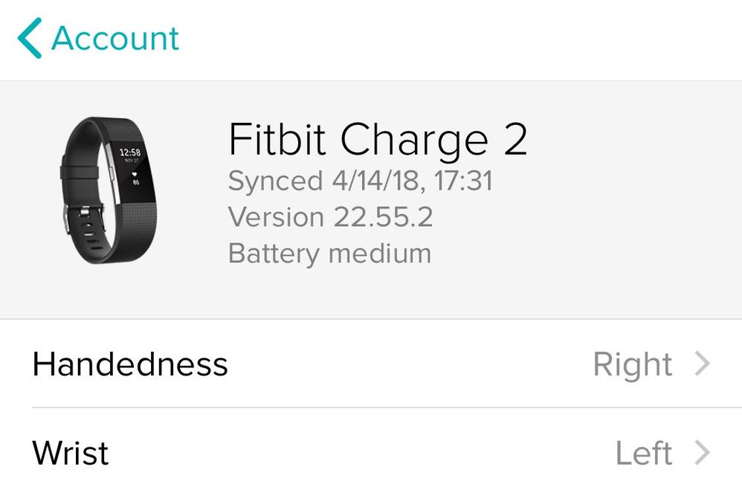Expand Wrist options via its chevron
Image resolution: width=742 pixels, height=493 pixels.
(x=703, y=452)
